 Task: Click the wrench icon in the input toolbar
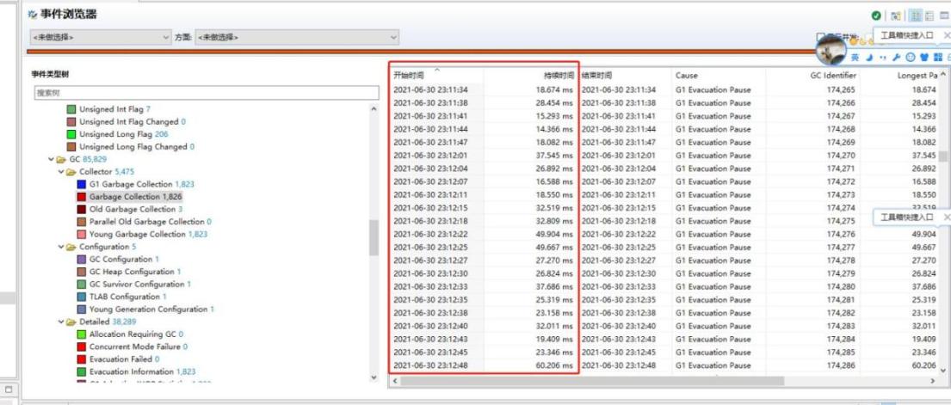(895, 57)
